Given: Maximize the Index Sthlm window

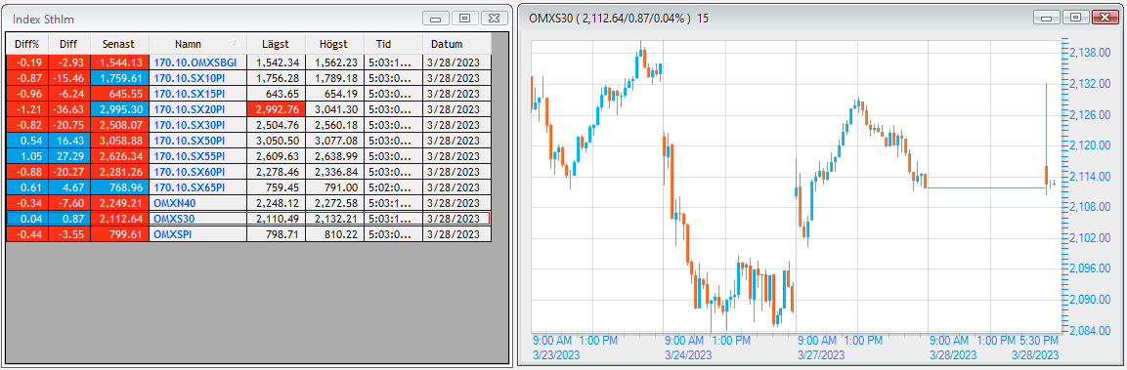Looking at the screenshot, I should point(465,18).
